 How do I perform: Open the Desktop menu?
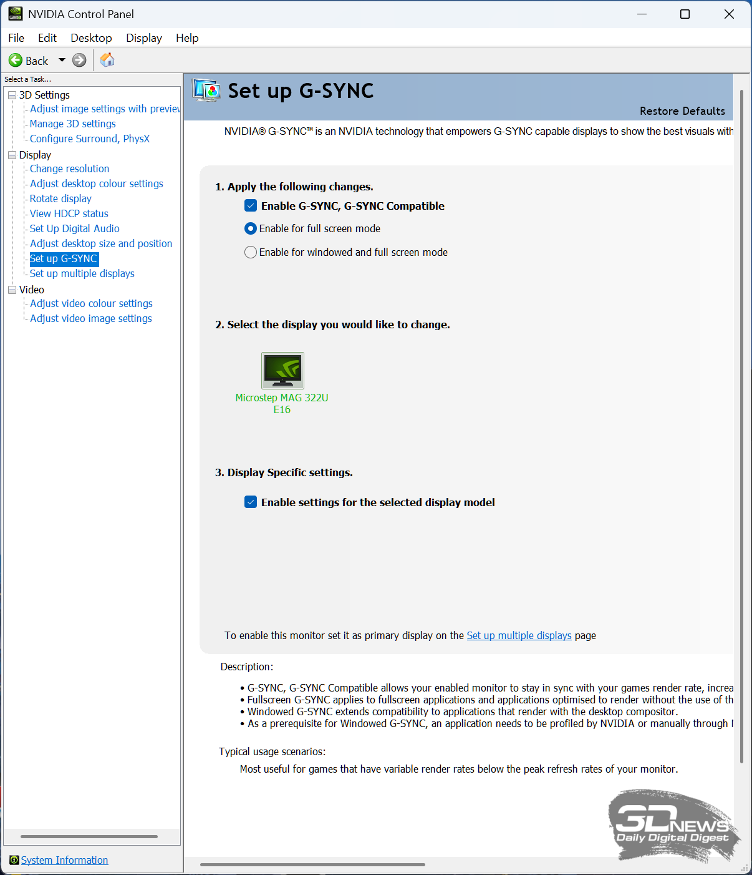tap(91, 38)
